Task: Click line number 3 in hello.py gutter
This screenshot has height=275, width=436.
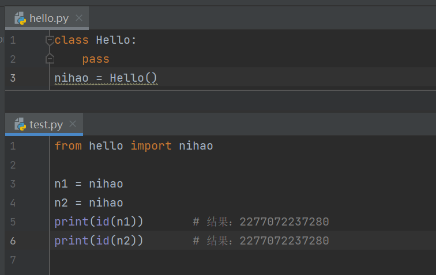Action: pyautogui.click(x=13, y=78)
